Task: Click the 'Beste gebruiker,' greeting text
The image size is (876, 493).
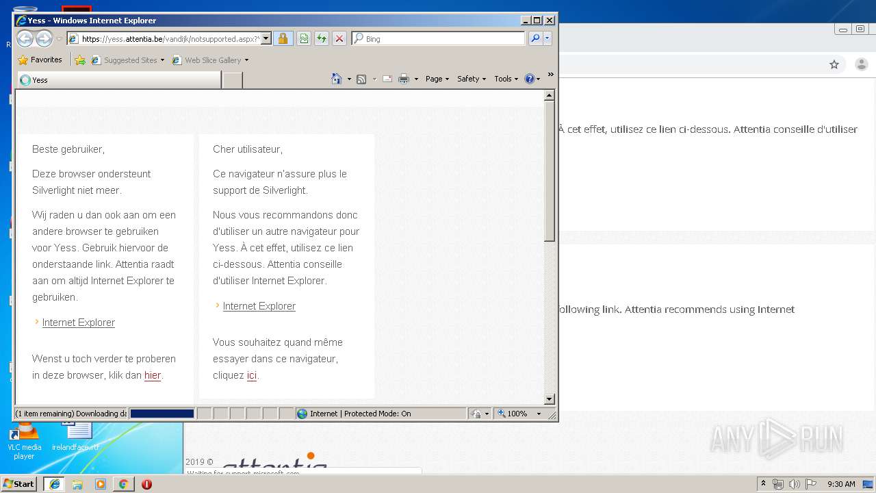Action: (68, 149)
